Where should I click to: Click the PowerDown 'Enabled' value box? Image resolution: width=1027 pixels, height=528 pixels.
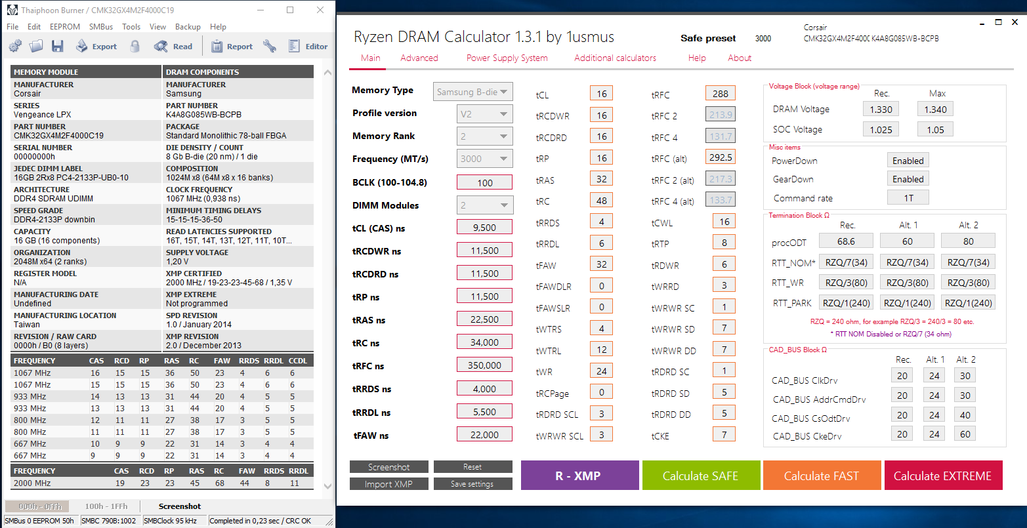[908, 161]
